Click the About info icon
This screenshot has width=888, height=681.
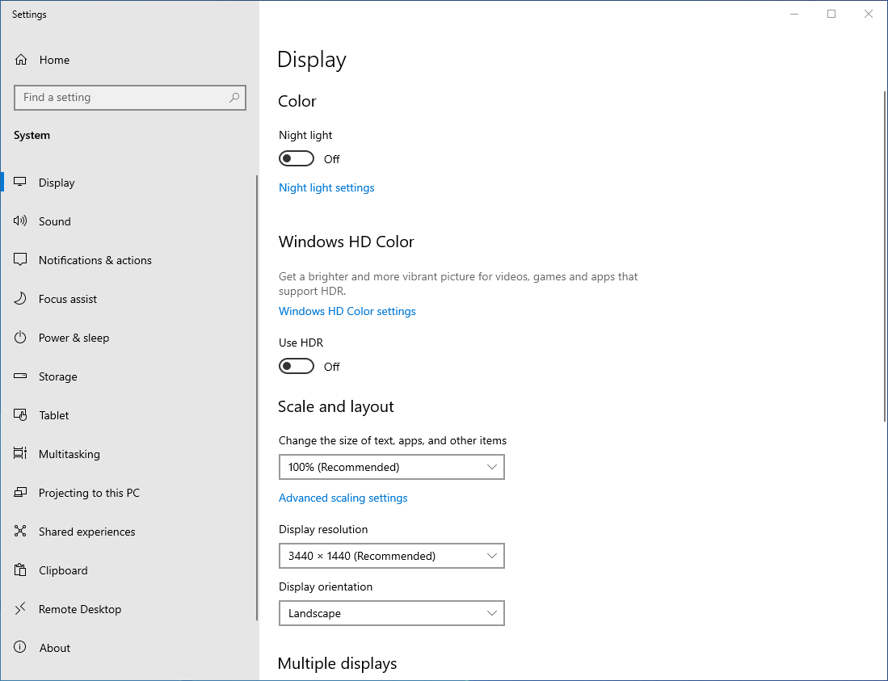coord(20,647)
